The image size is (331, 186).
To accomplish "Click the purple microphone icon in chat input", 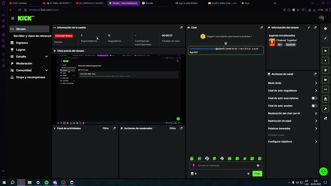I will point(194,166).
